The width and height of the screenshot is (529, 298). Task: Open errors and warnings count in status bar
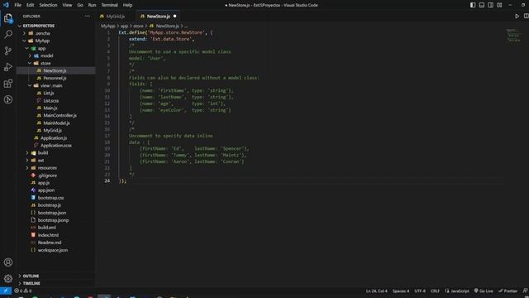pyautogui.click(x=22, y=291)
